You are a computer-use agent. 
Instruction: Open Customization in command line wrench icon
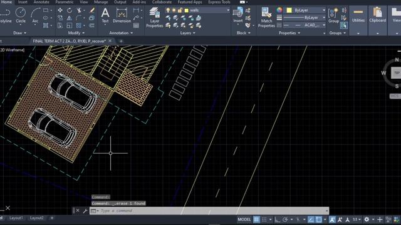coord(85,211)
